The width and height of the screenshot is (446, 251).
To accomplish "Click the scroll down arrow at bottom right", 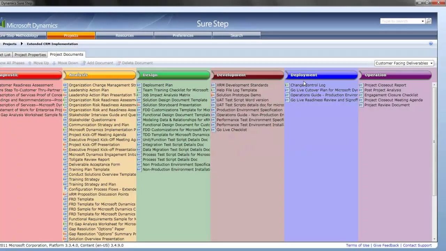I will point(435,239).
